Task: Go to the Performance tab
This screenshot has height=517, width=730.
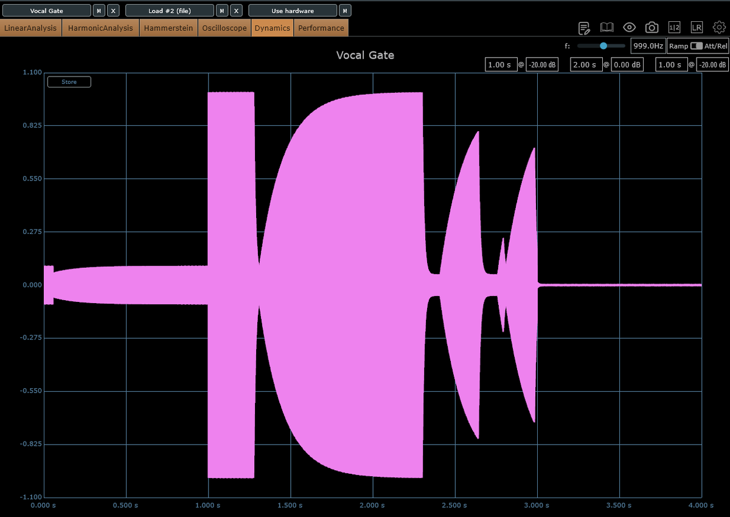Action: point(321,28)
